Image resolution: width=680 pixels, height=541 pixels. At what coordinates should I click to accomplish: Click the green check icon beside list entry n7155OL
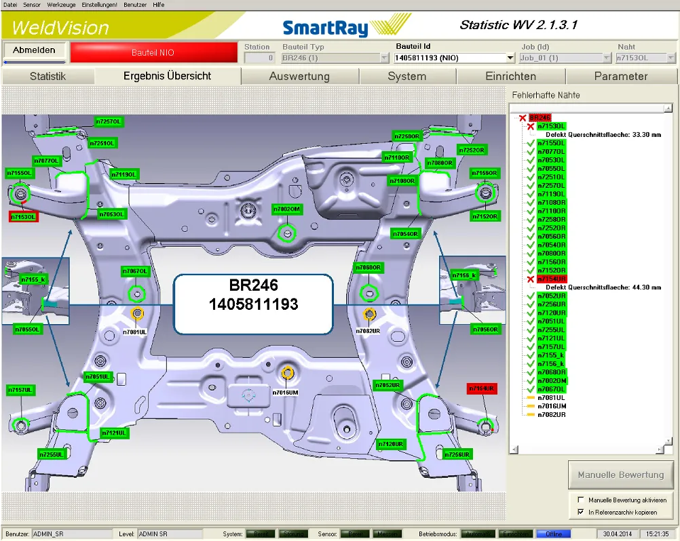tap(531, 143)
